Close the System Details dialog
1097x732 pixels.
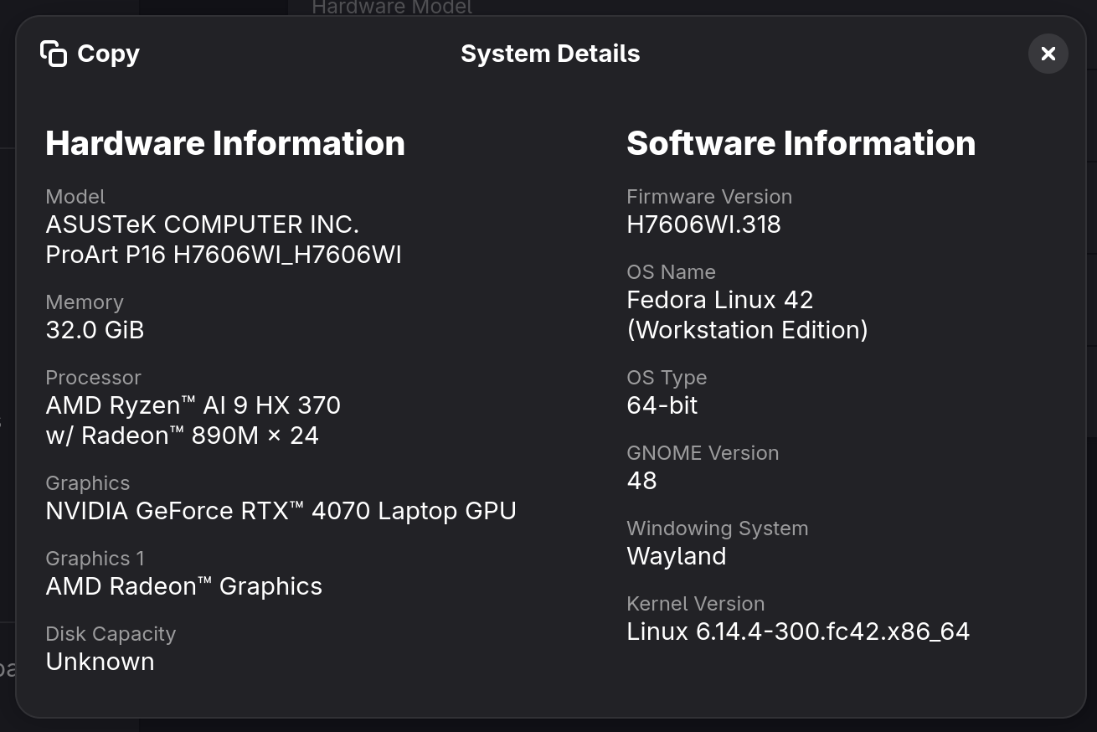click(1048, 54)
